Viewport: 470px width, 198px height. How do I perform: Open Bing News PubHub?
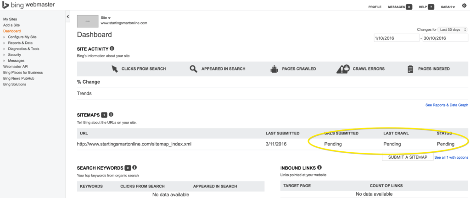[x=18, y=78]
